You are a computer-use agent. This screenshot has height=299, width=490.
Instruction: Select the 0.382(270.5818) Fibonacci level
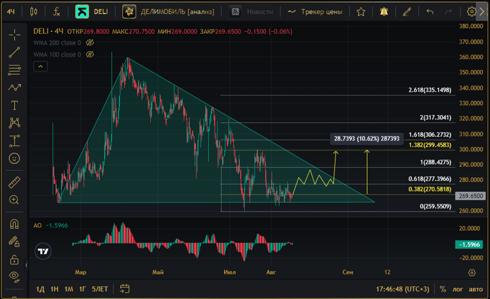430,189
